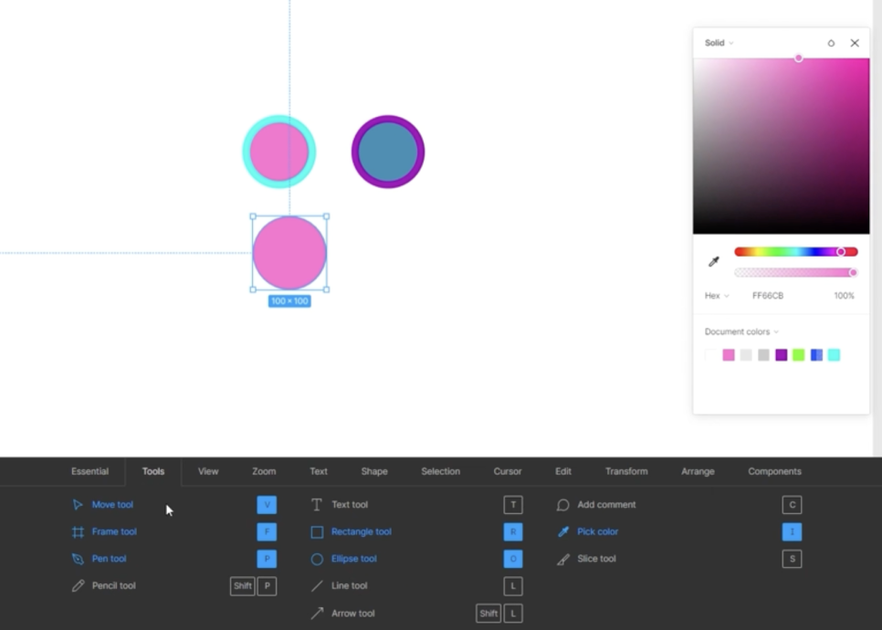882x630 pixels.
Task: Expand the Document colors dropdown
Action: pos(741,331)
